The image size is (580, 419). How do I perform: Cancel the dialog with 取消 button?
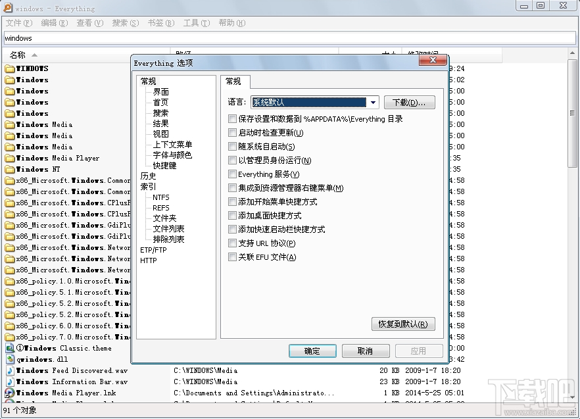coord(366,351)
